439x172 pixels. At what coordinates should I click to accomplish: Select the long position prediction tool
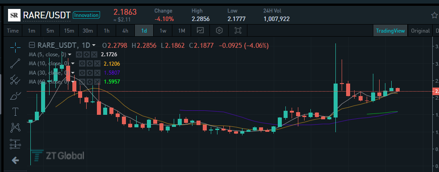click(x=15, y=144)
